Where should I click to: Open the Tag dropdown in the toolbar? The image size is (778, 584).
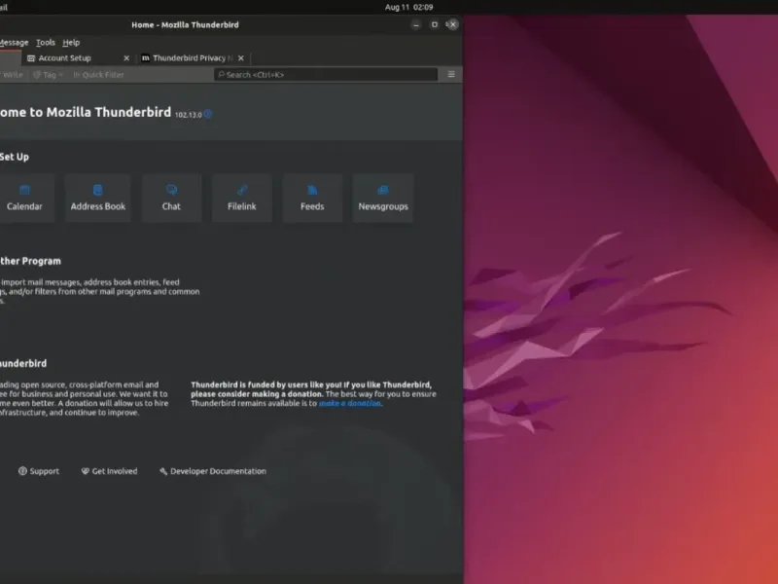coord(48,75)
